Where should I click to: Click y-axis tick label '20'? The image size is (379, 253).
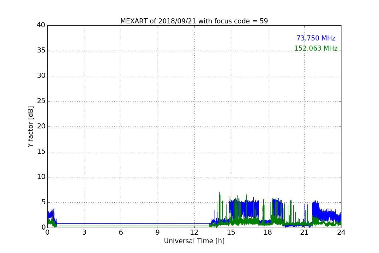click(x=41, y=126)
